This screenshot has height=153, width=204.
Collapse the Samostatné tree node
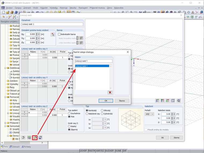pos(5,126)
